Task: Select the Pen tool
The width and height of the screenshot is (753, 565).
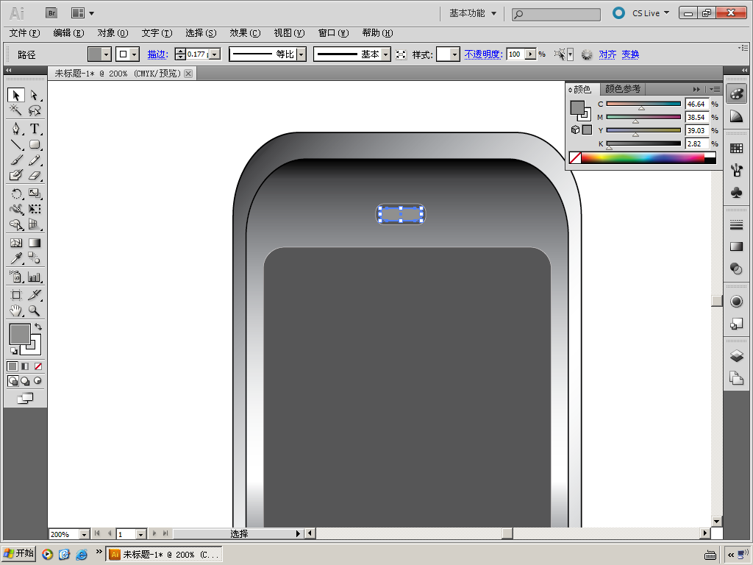Action: coord(16,129)
